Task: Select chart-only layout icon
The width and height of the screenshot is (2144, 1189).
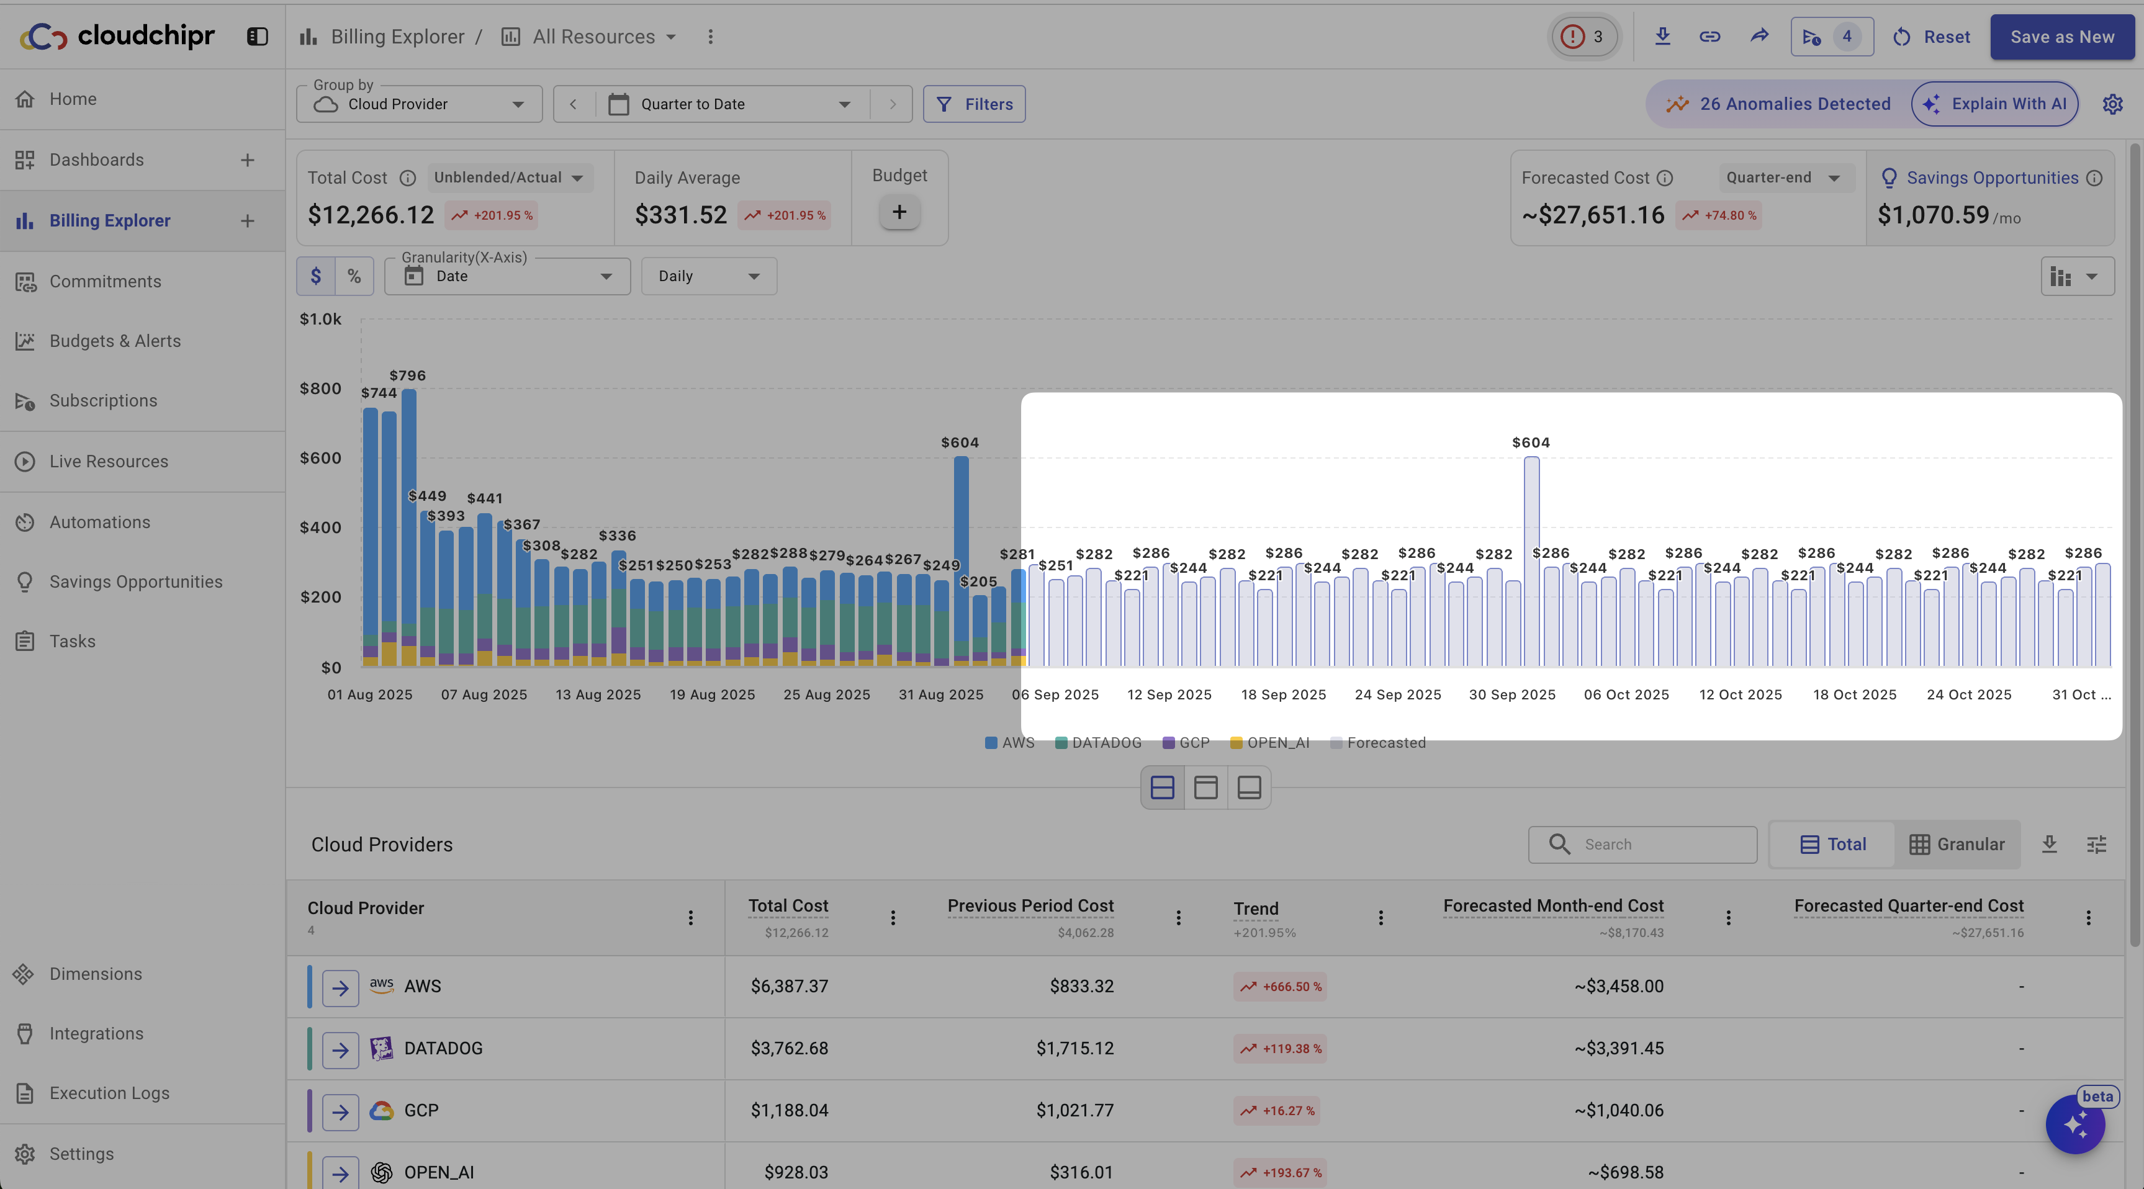Action: (x=1205, y=787)
